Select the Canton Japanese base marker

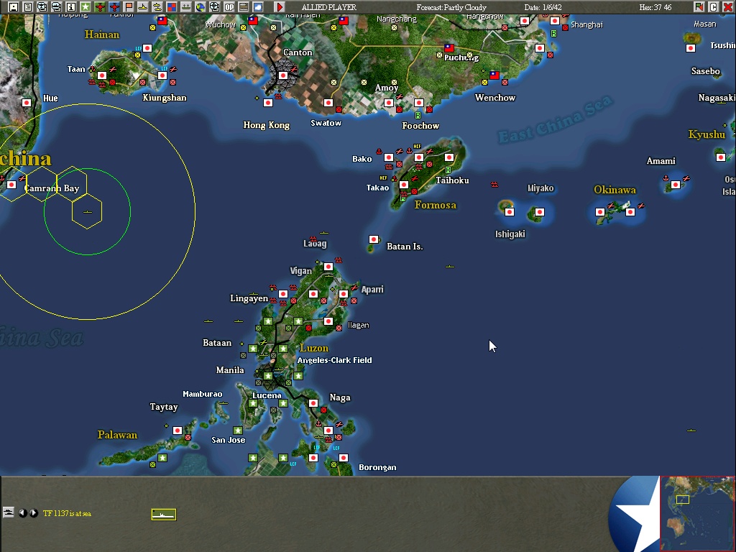(x=283, y=75)
